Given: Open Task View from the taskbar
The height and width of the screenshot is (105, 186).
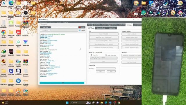Looking at the screenshot, I should click(x=93, y=103).
